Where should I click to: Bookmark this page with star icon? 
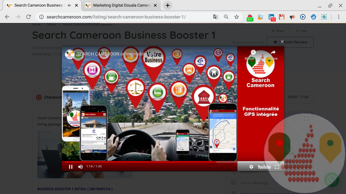pos(236,17)
